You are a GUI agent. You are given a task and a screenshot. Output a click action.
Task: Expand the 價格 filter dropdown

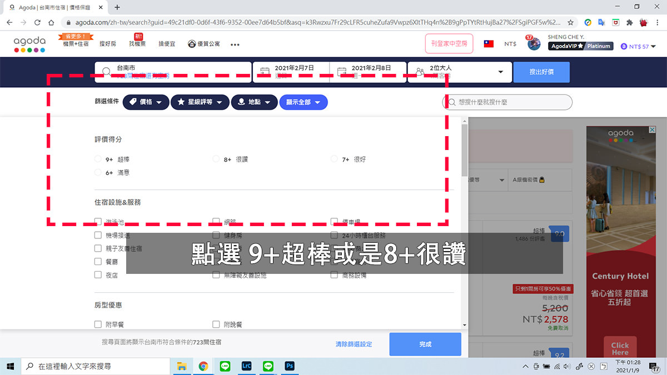pyautogui.click(x=146, y=102)
